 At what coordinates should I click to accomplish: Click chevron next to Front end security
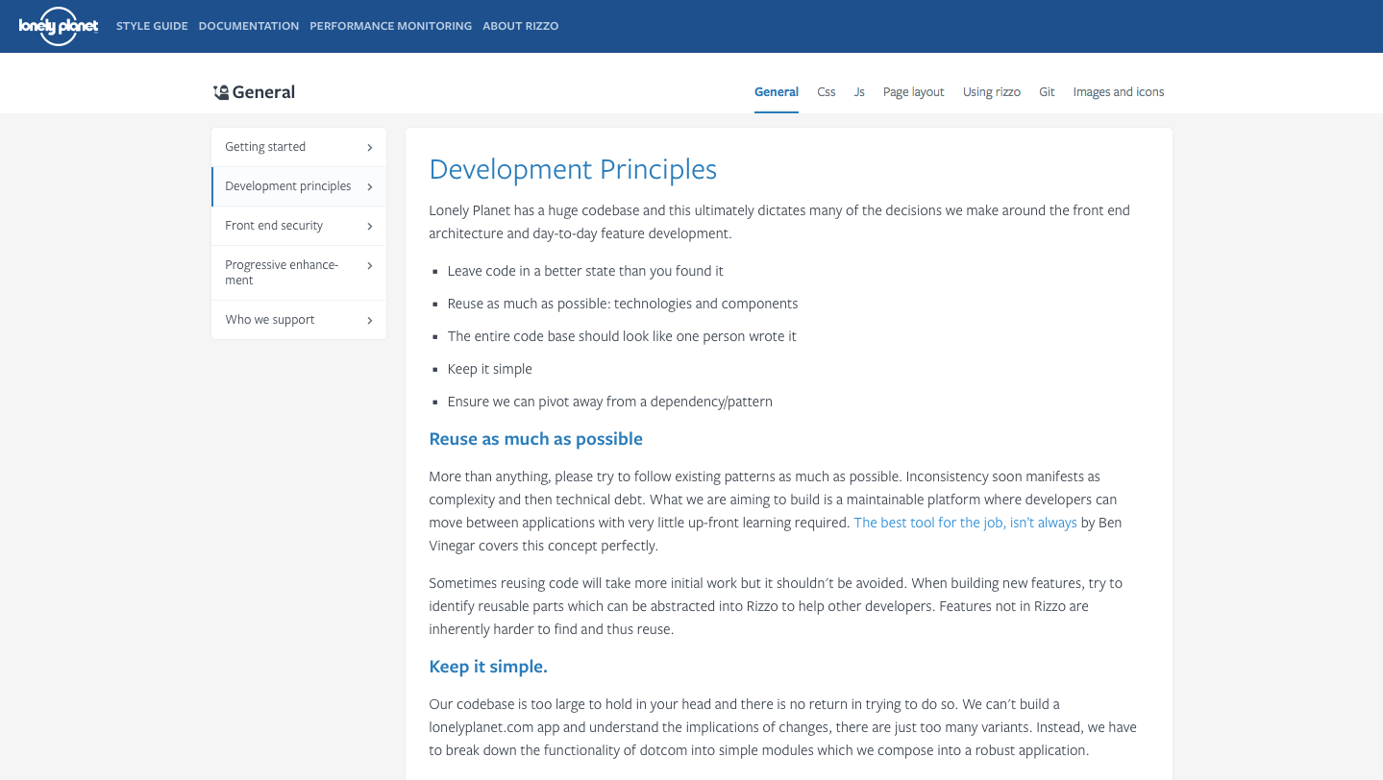click(370, 227)
